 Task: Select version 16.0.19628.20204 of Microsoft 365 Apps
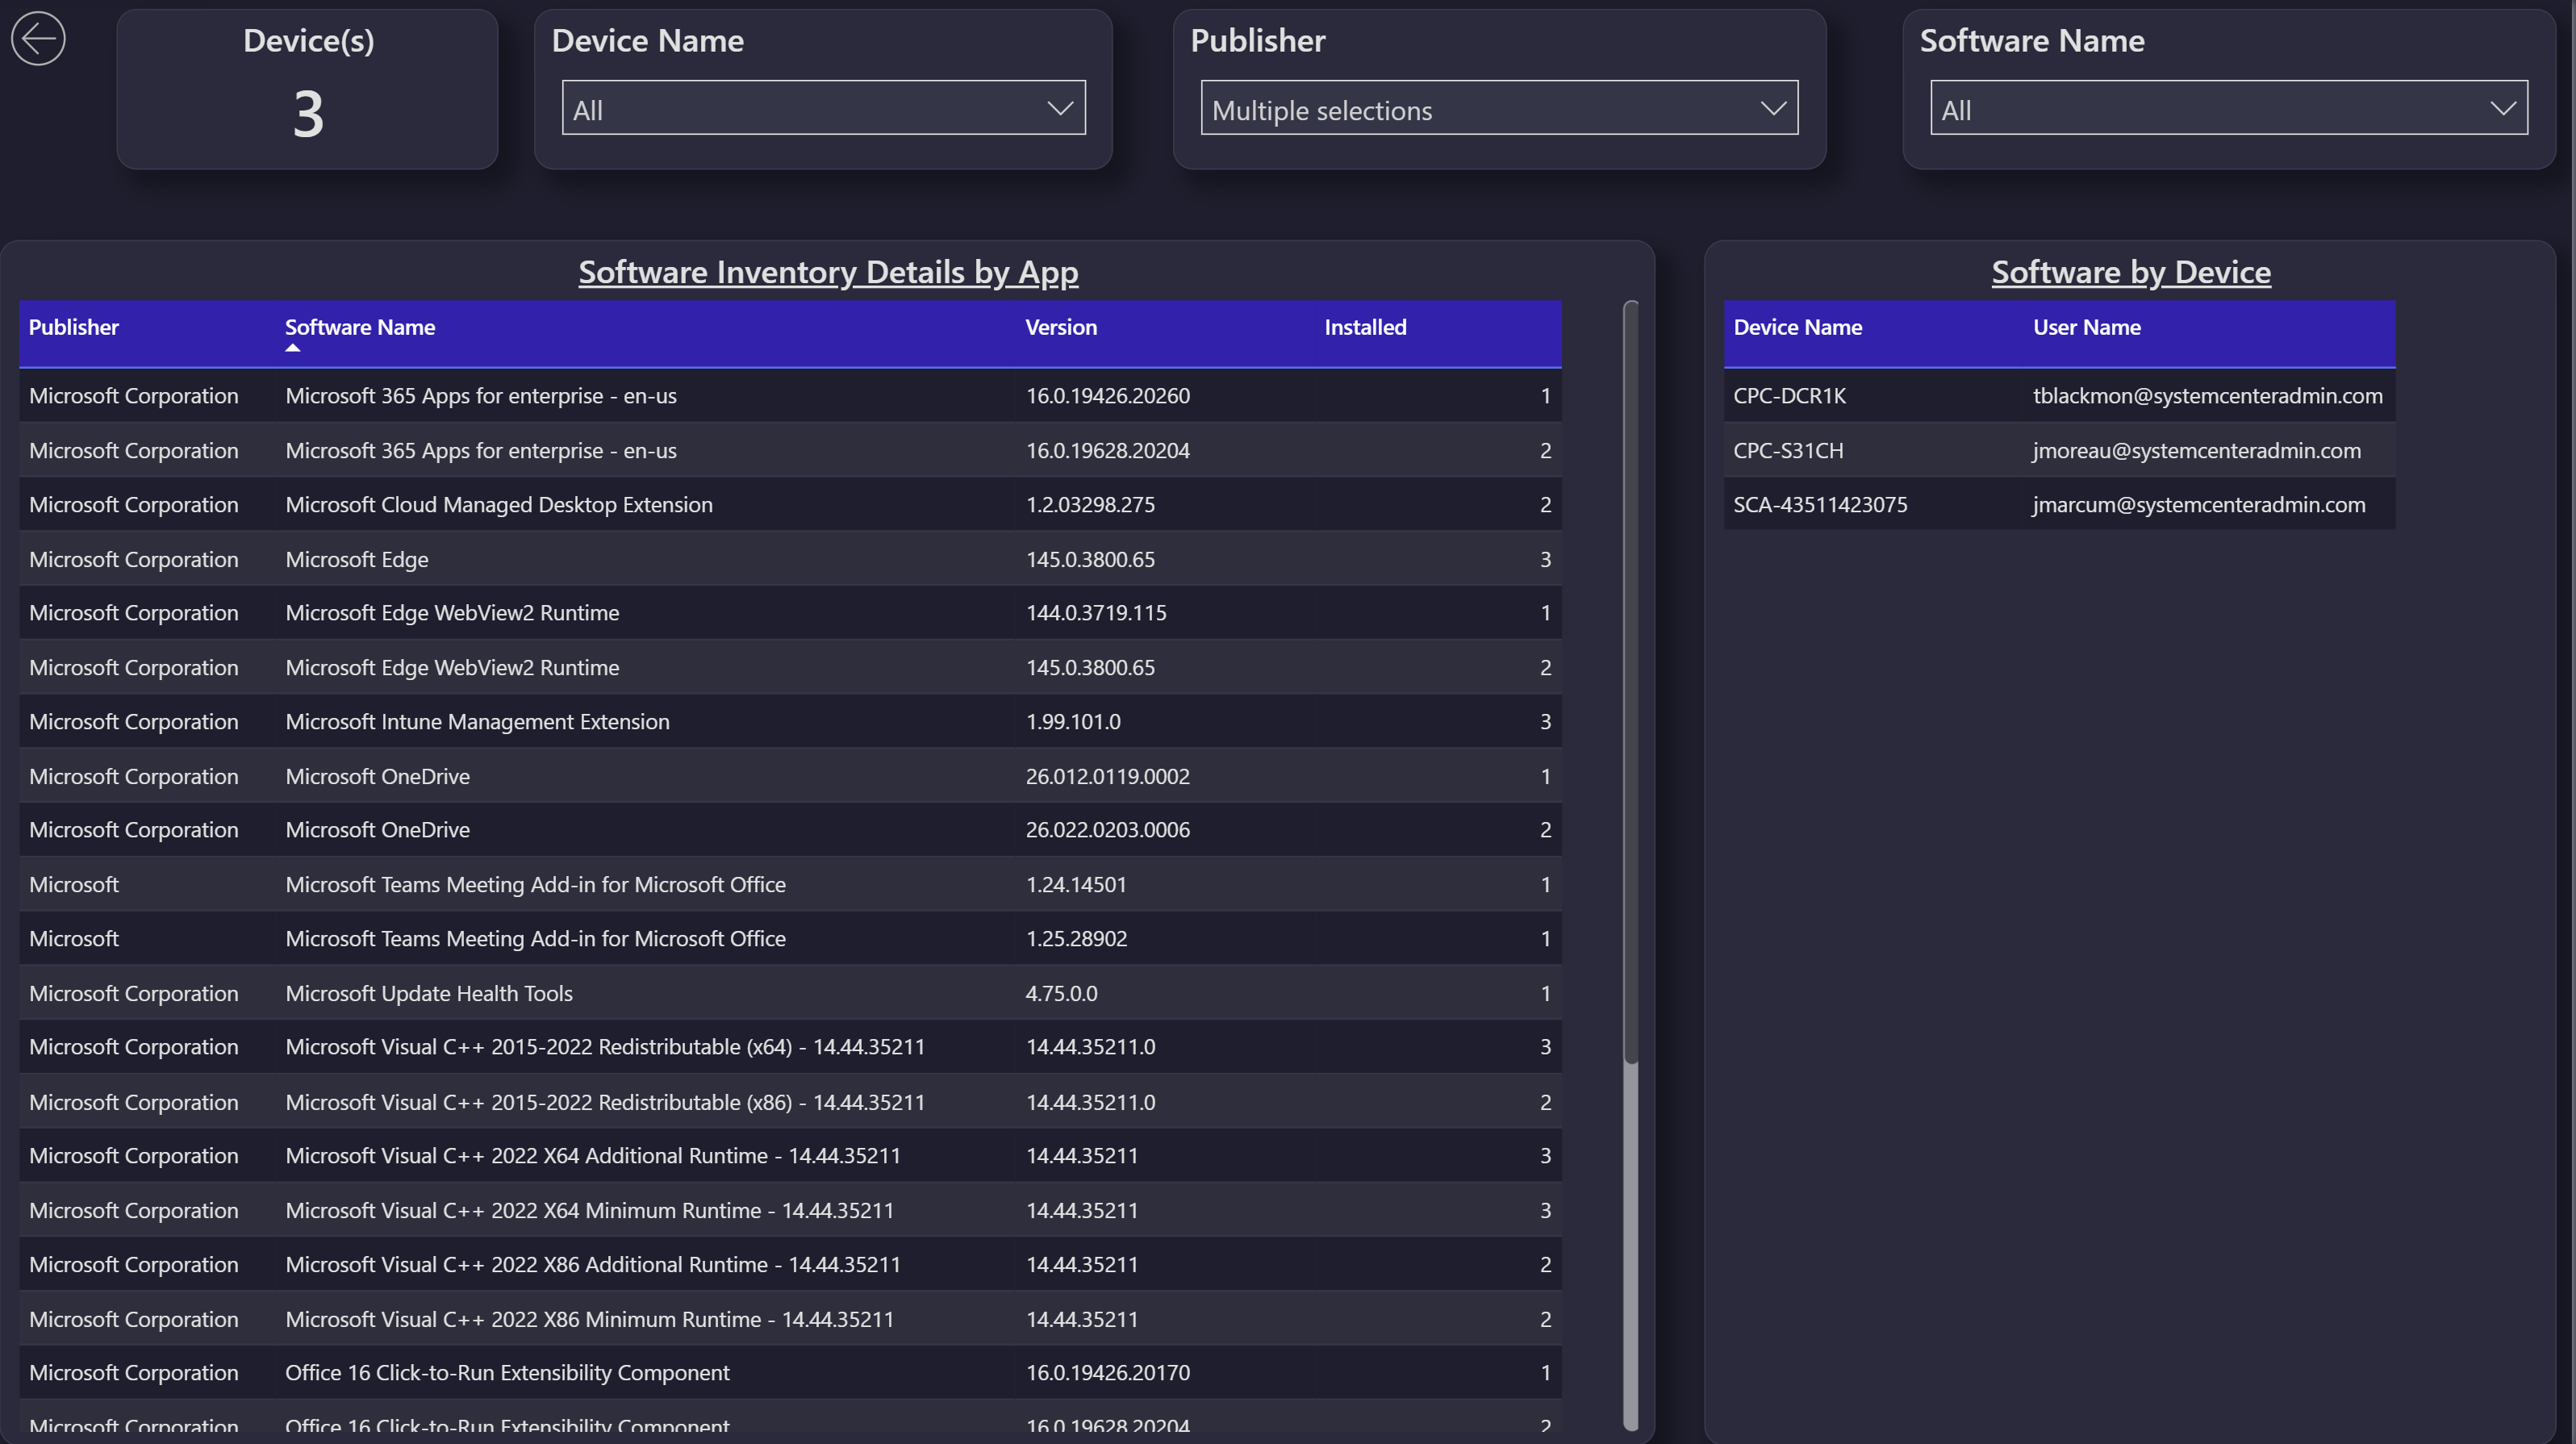tap(790, 450)
